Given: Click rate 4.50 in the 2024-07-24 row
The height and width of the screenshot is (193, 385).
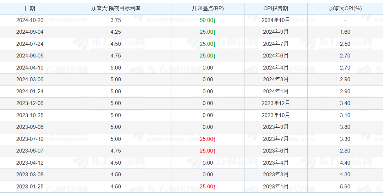Looking at the screenshot, I should coord(116,44).
